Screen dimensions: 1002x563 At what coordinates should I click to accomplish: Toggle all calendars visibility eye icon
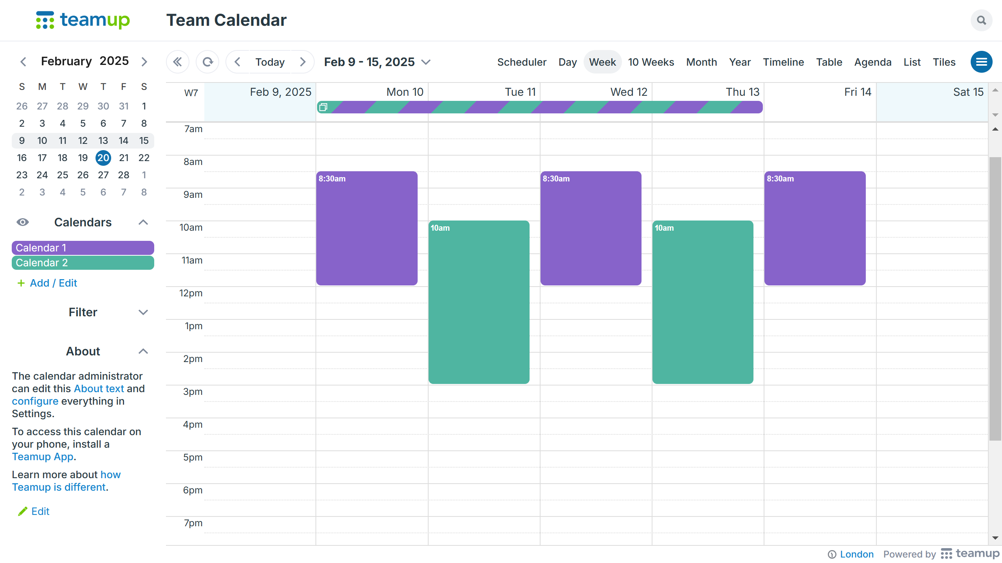point(23,222)
